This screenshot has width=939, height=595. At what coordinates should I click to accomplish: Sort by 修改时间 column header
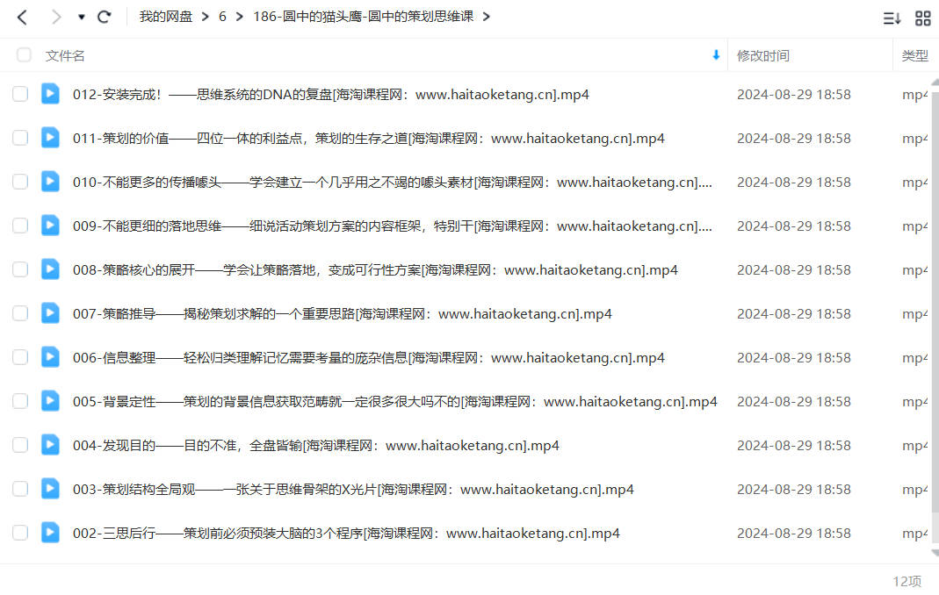(763, 55)
